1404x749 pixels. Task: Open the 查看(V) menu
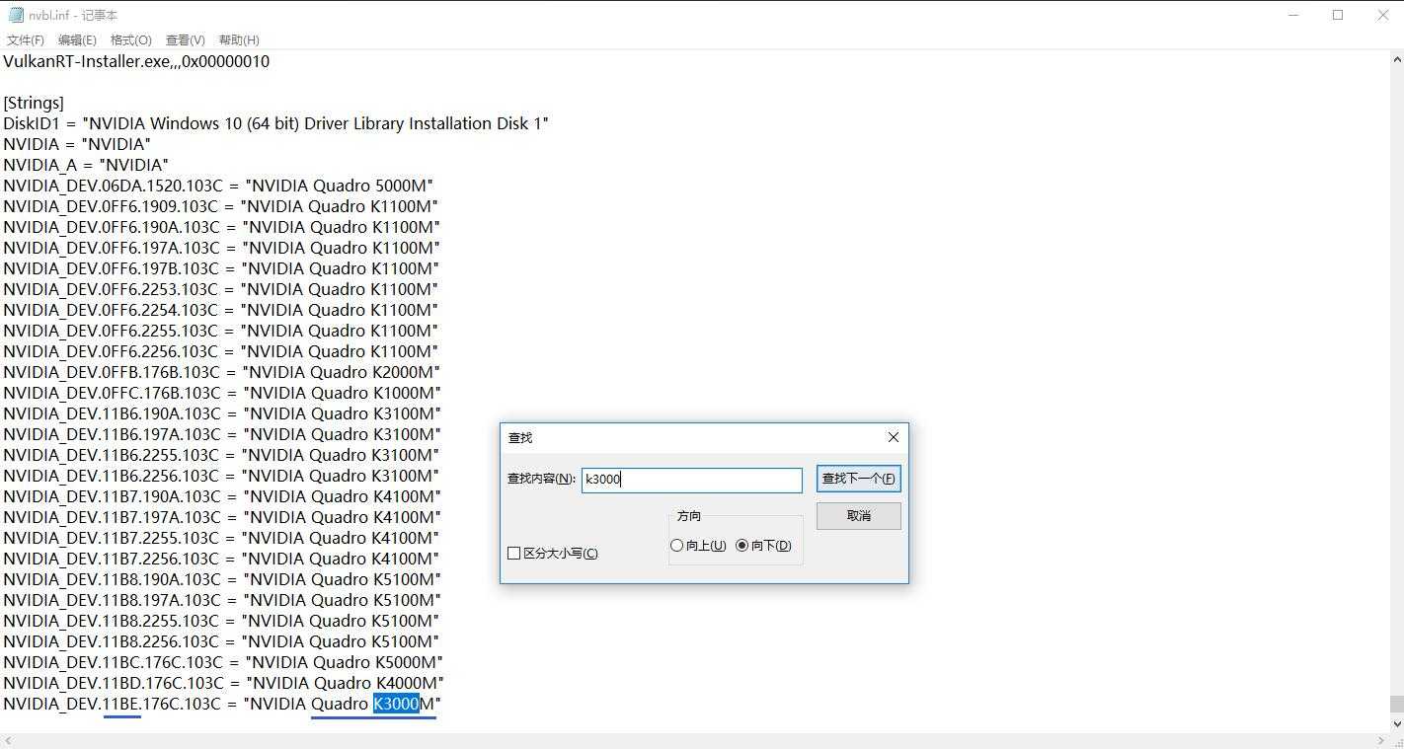[x=185, y=40]
